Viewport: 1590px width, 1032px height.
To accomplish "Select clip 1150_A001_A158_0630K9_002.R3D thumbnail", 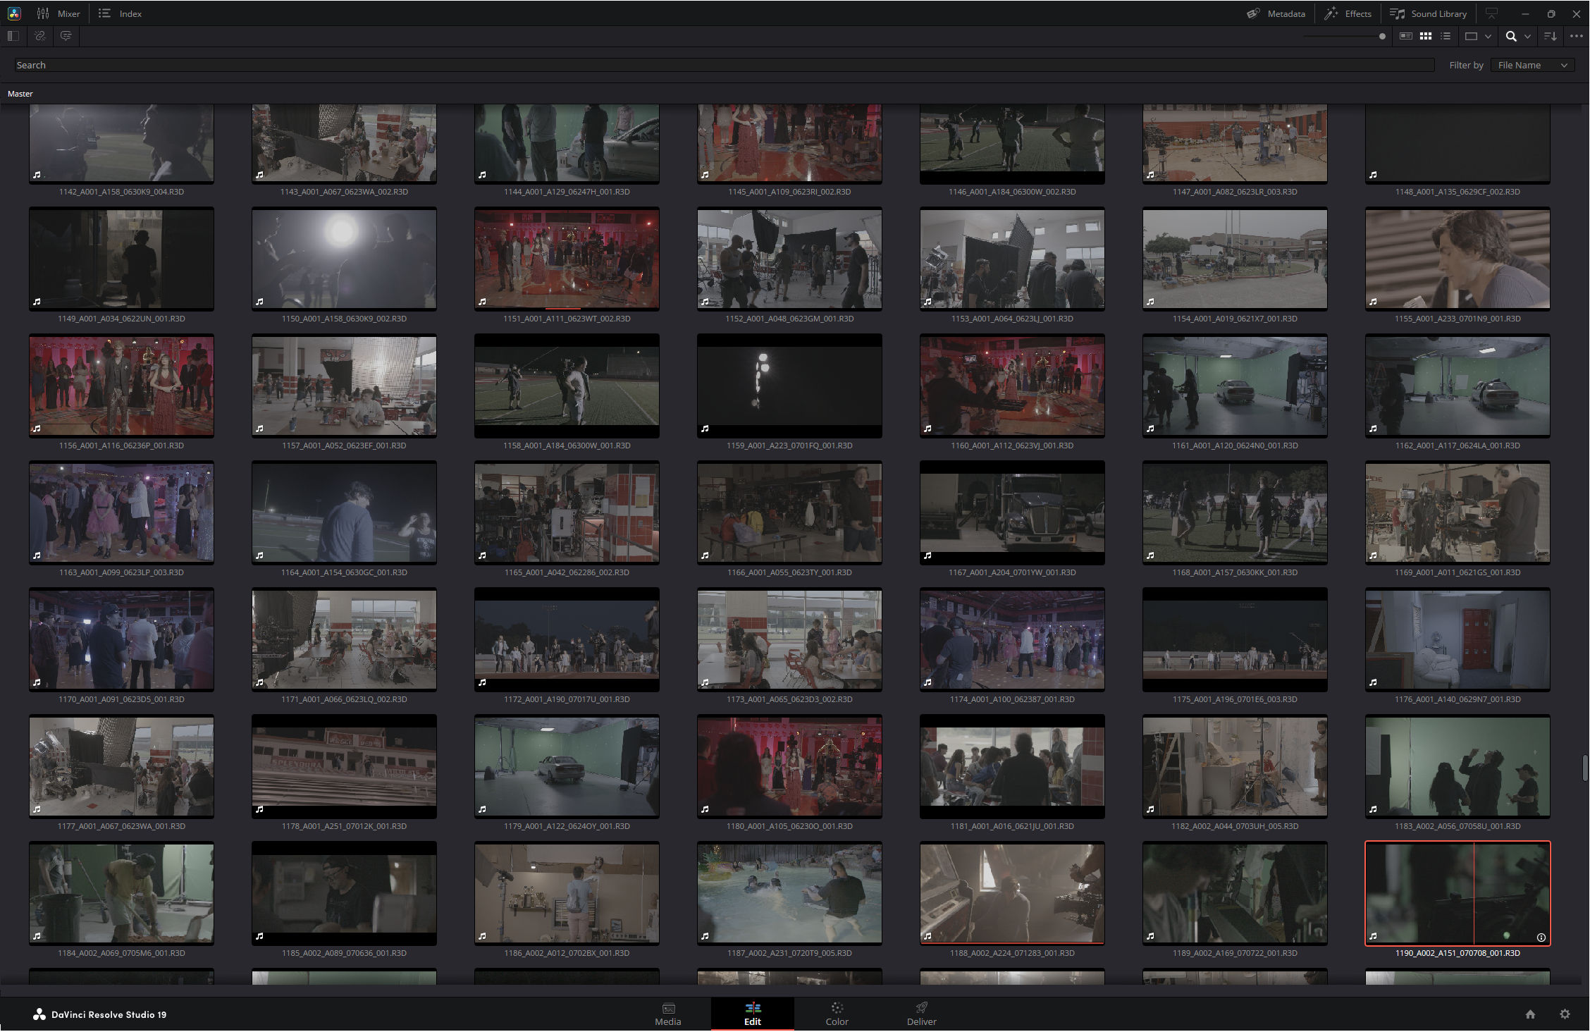I will click(344, 259).
